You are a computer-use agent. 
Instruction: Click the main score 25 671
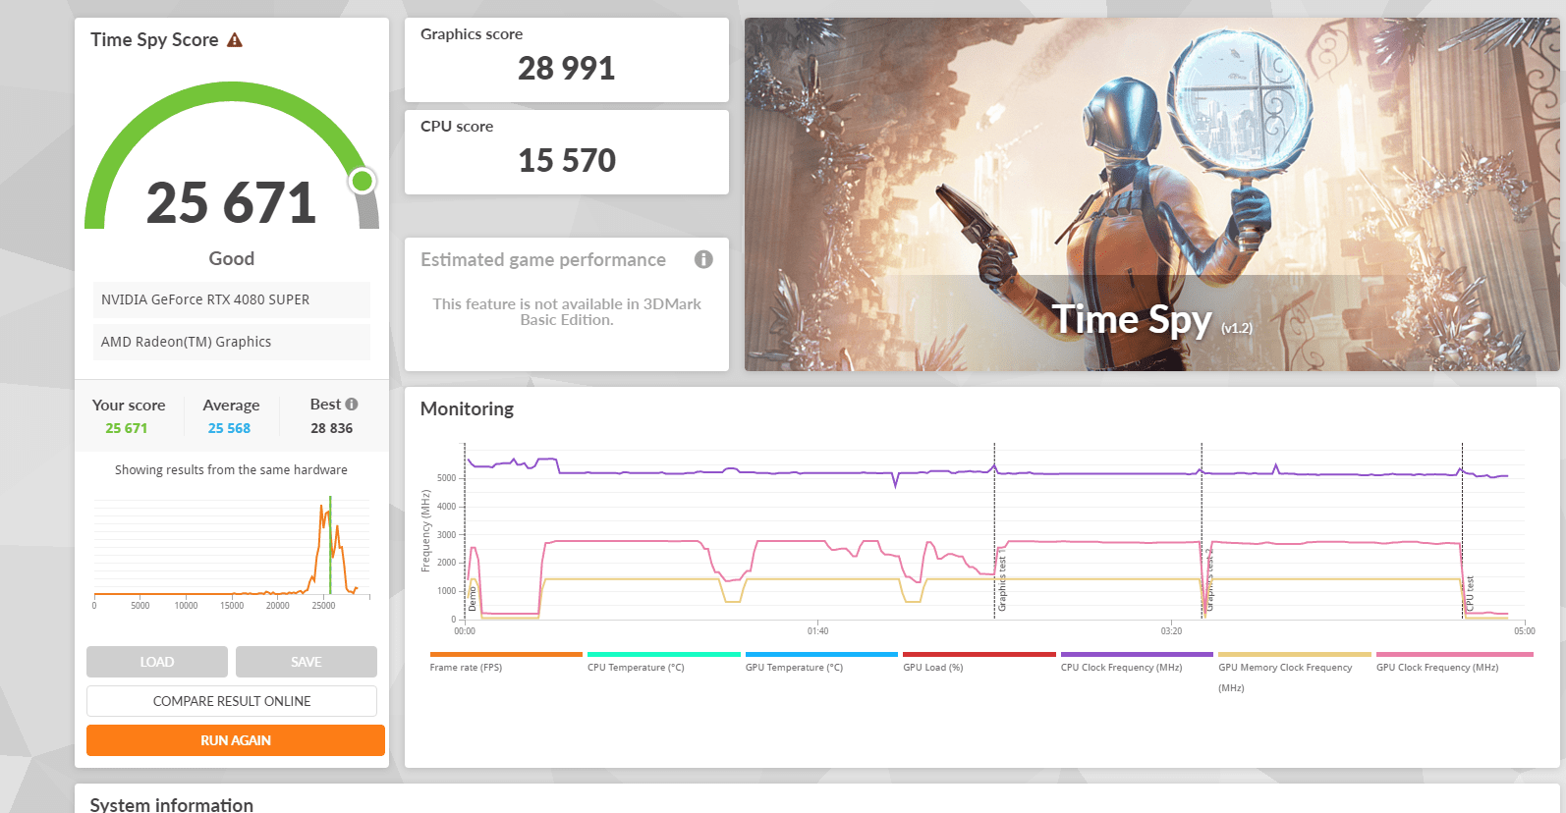tap(232, 203)
